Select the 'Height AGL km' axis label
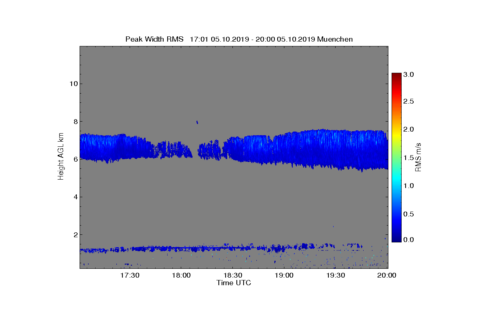Viewport: 480px width, 320px height. coord(61,157)
